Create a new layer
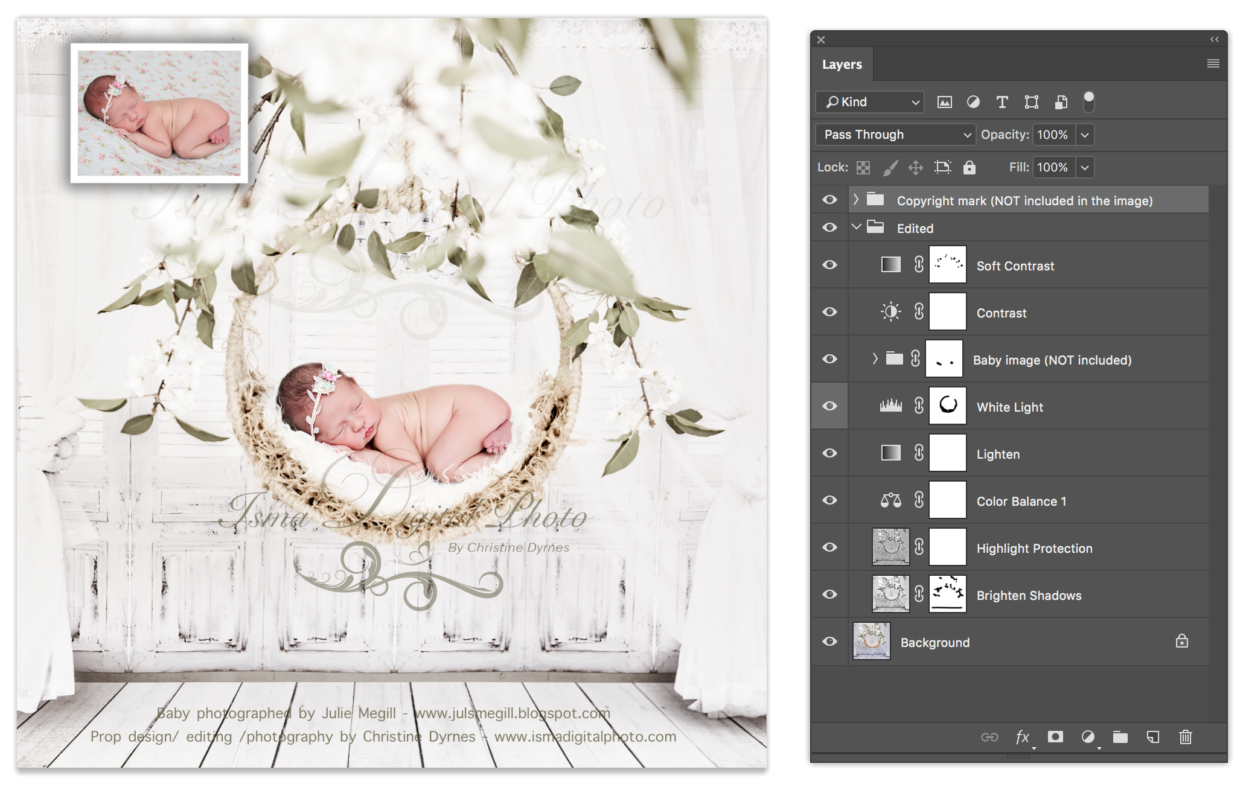Screen dimensions: 1246x787 [1153, 737]
